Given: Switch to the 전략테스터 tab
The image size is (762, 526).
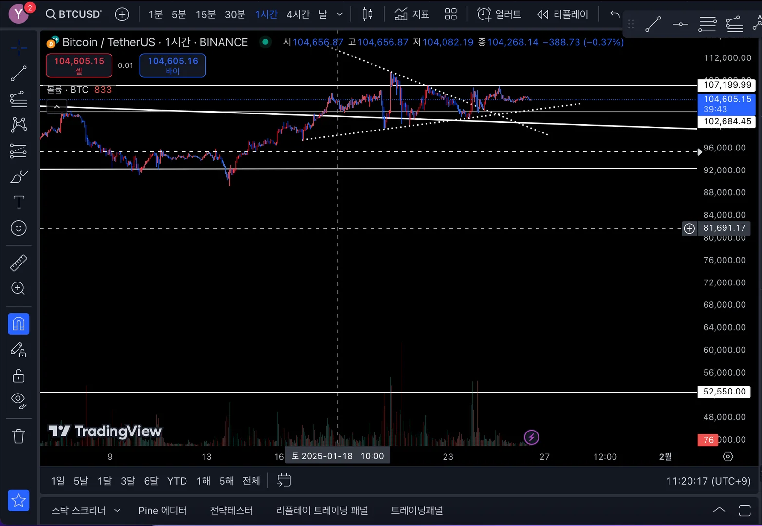Looking at the screenshot, I should click(231, 510).
